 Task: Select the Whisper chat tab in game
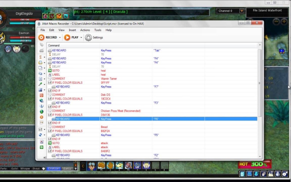[x=25, y=169]
